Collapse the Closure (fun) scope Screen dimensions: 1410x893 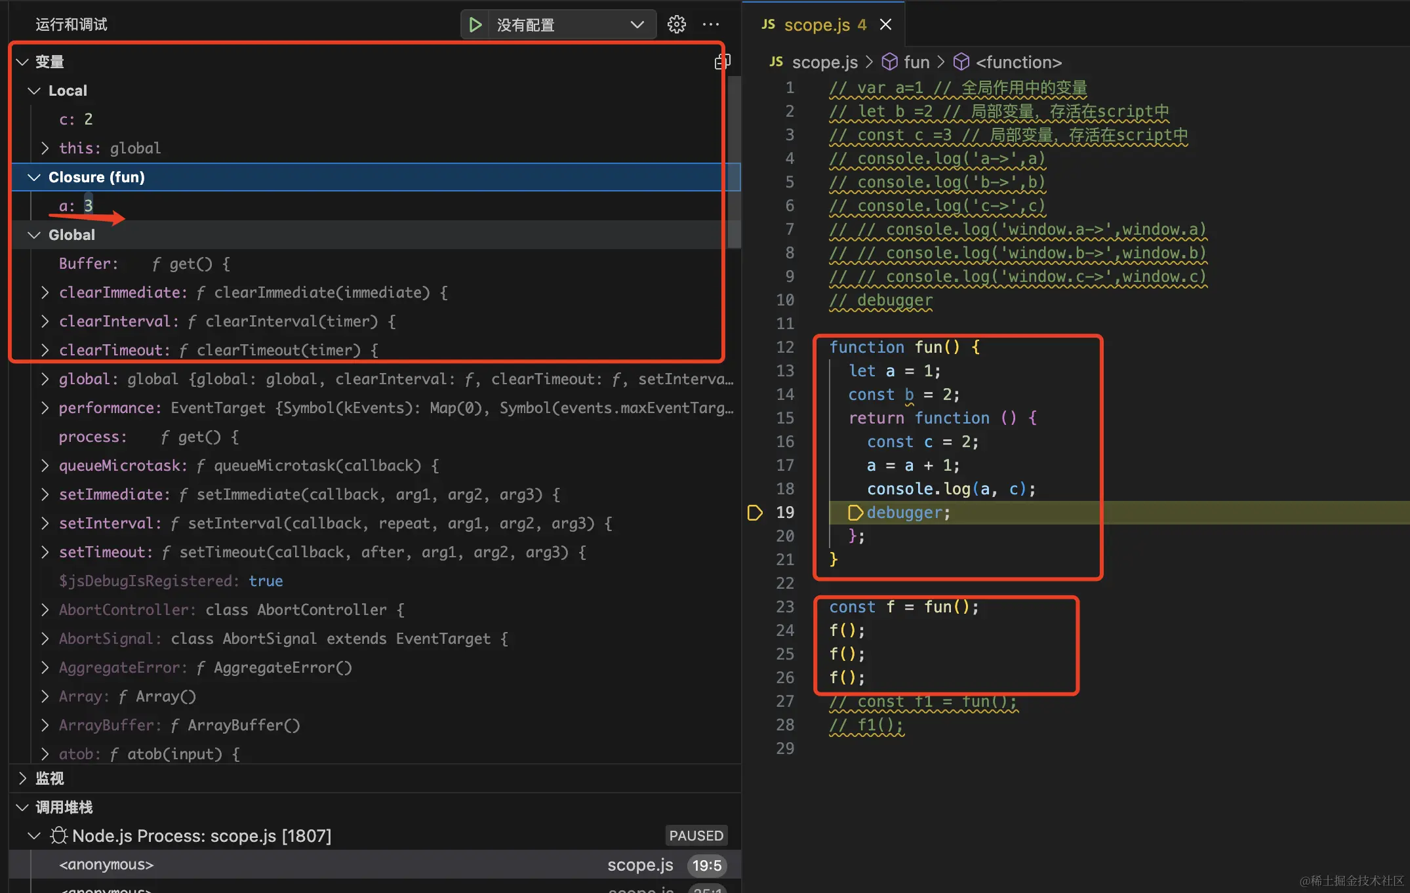(x=34, y=177)
